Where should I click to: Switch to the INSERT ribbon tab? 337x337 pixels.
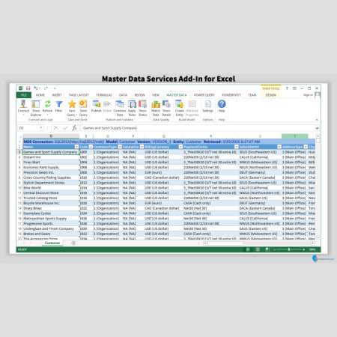57,95
